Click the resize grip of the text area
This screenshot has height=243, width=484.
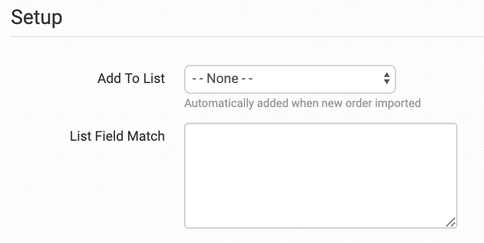[x=451, y=222]
